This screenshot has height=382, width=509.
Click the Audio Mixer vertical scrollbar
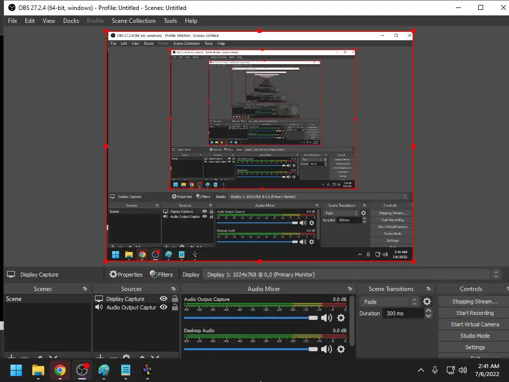click(x=352, y=321)
